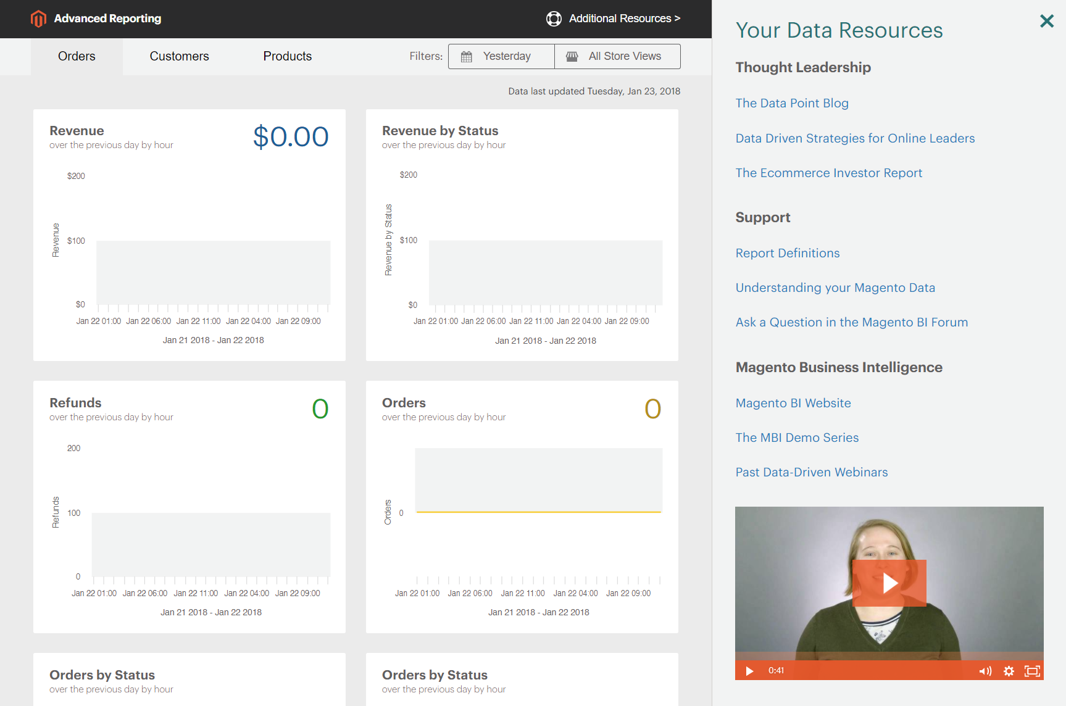
Task: Play the Magento intro video
Action: pos(889,583)
